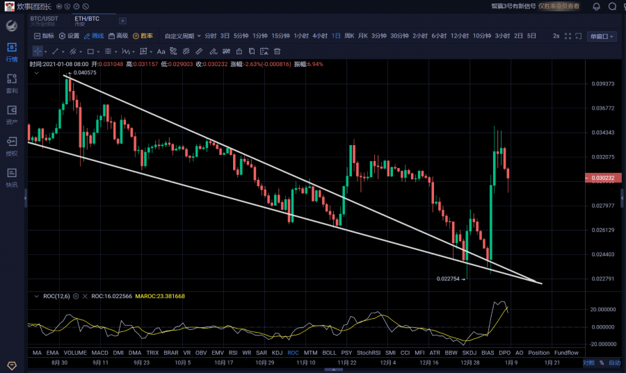Toggle the 指标 indicators panel
The height and width of the screenshot is (373, 626).
[x=44, y=35]
